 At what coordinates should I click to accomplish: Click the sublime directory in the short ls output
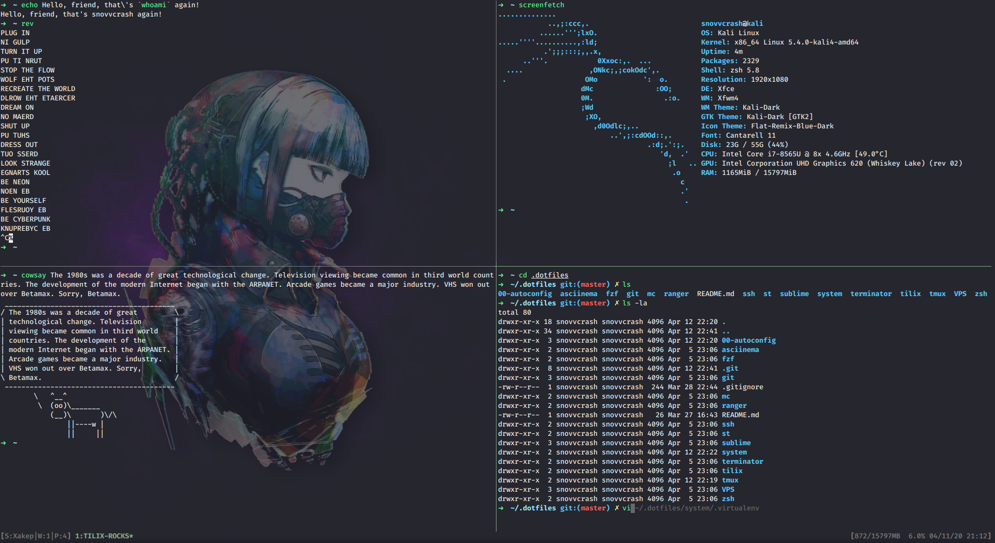click(794, 293)
